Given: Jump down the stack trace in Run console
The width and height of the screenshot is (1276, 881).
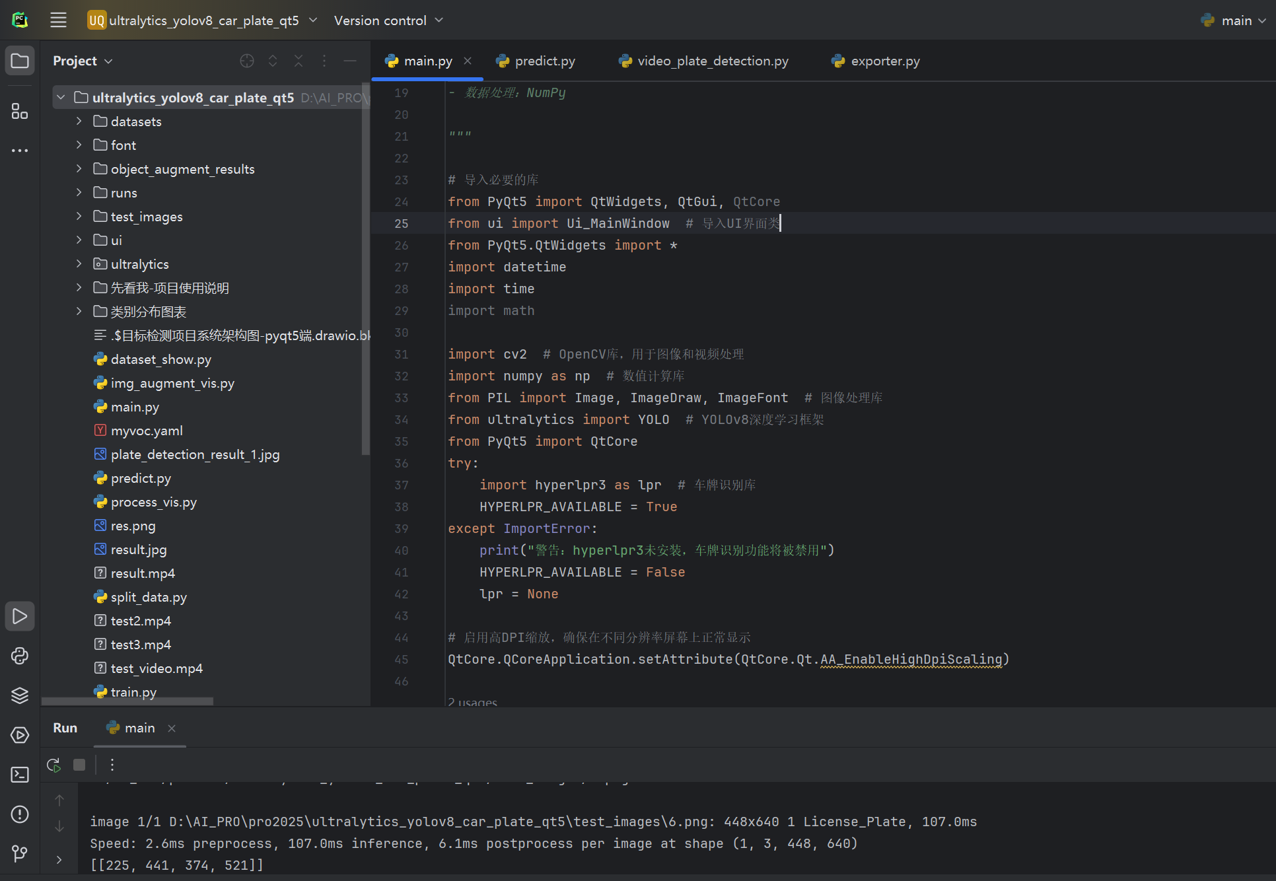Looking at the screenshot, I should coord(59,827).
